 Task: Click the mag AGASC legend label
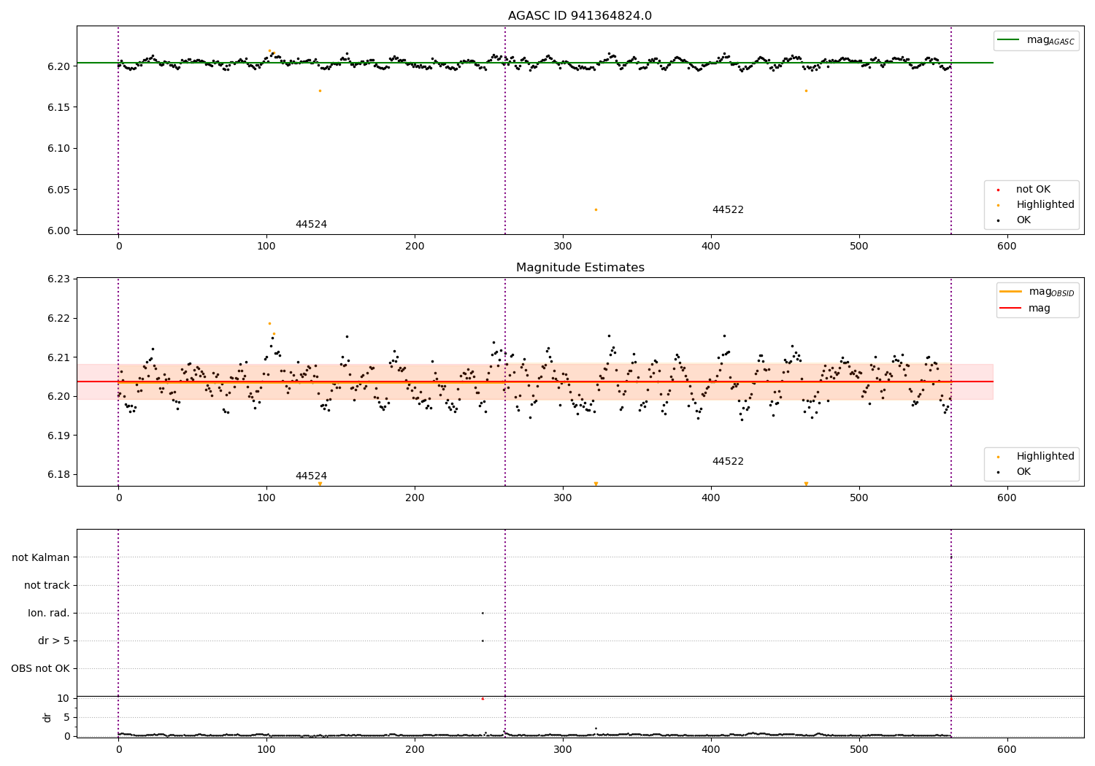point(1050,40)
